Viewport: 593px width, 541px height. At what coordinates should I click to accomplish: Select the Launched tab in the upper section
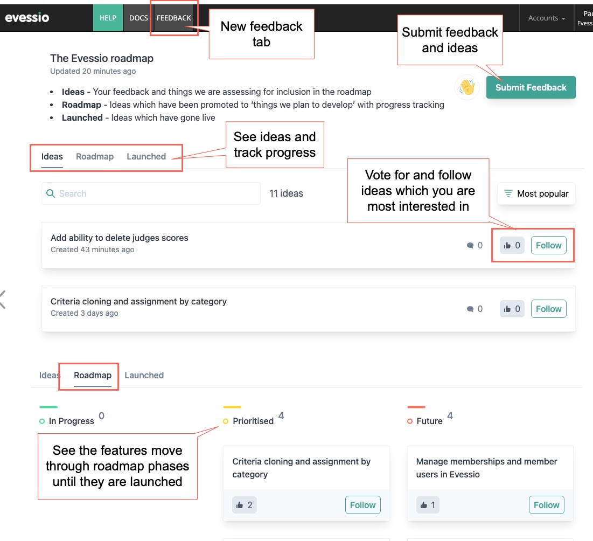[146, 157]
